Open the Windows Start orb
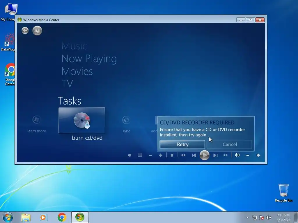Image resolution: width=298 pixels, height=223 pixels. [x=8, y=217]
